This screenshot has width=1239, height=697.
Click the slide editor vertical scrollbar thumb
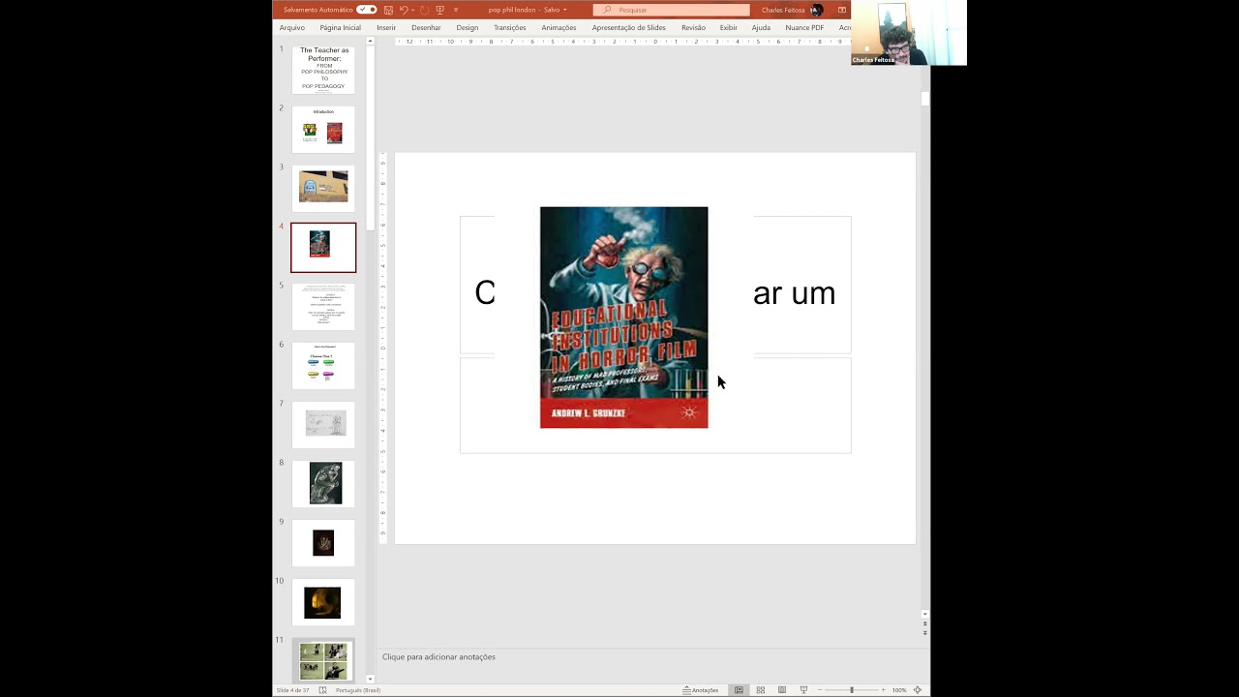925,99
